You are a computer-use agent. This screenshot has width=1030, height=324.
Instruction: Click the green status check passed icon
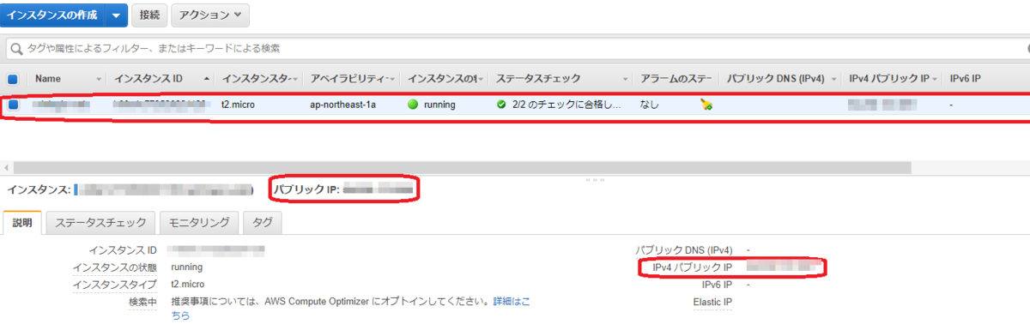click(x=501, y=105)
